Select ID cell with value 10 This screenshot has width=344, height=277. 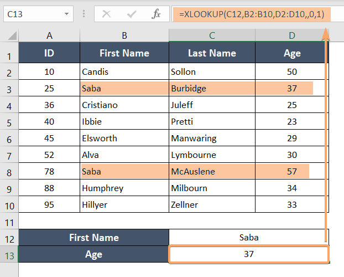(49, 71)
